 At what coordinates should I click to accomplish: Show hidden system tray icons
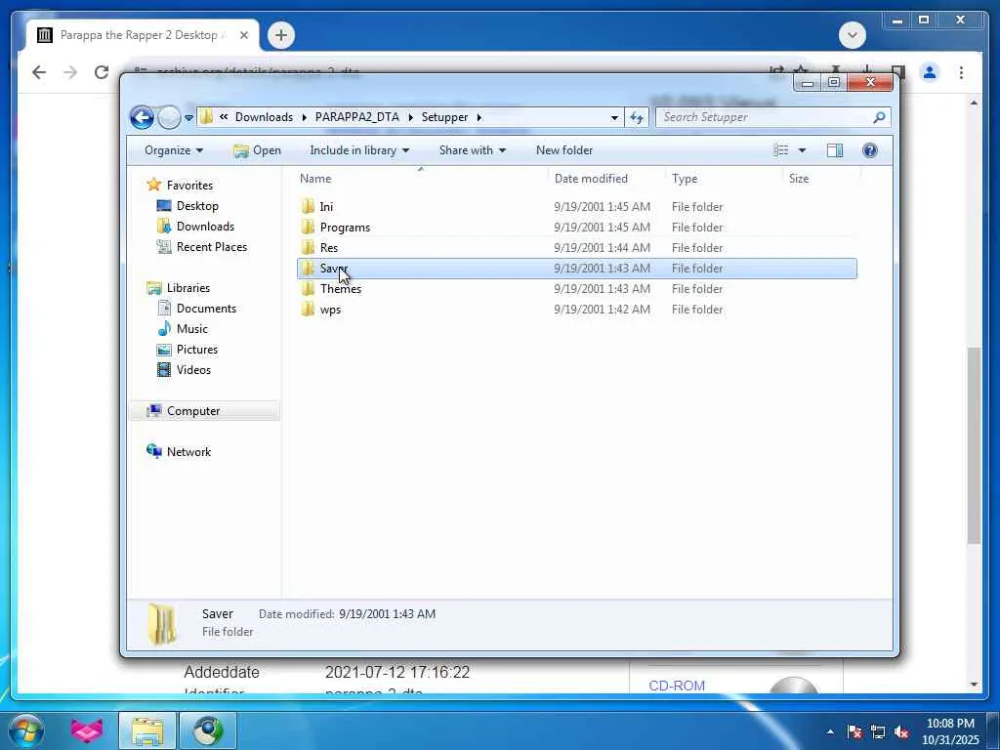click(830, 732)
